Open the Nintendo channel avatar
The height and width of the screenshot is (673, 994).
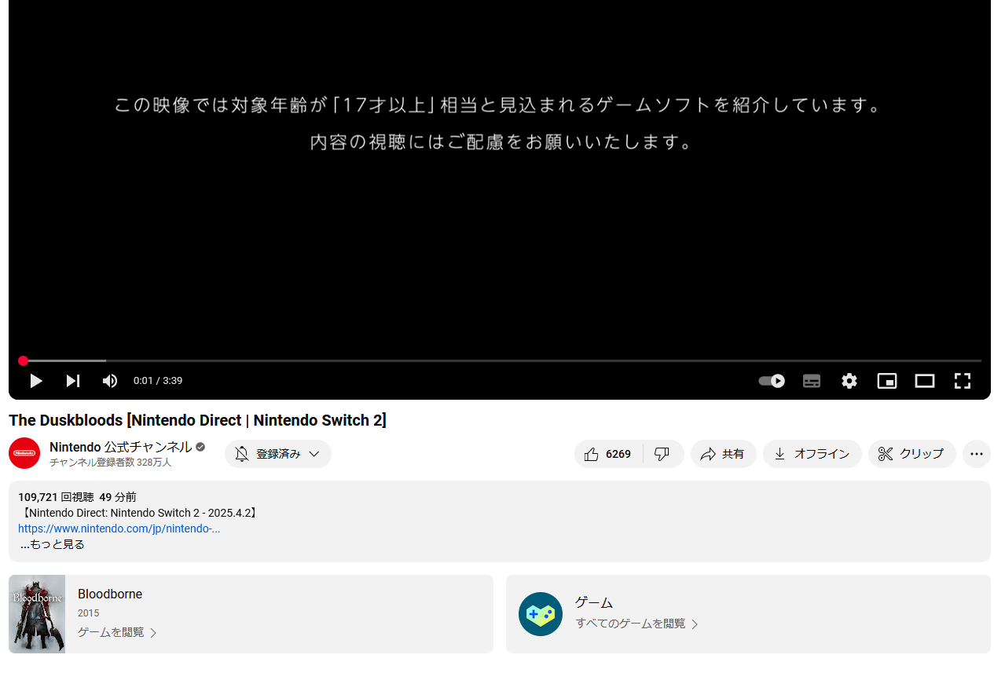click(24, 453)
